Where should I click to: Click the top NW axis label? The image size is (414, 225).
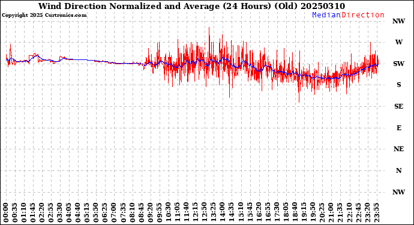pos(398,21)
